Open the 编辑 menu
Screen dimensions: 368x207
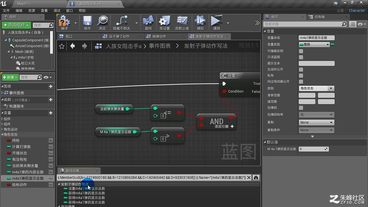click(19, 11)
